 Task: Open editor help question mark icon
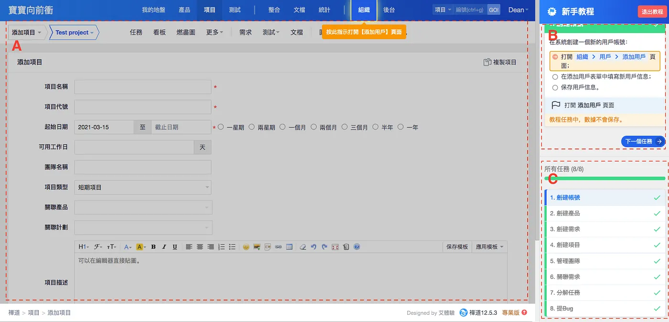(356, 247)
